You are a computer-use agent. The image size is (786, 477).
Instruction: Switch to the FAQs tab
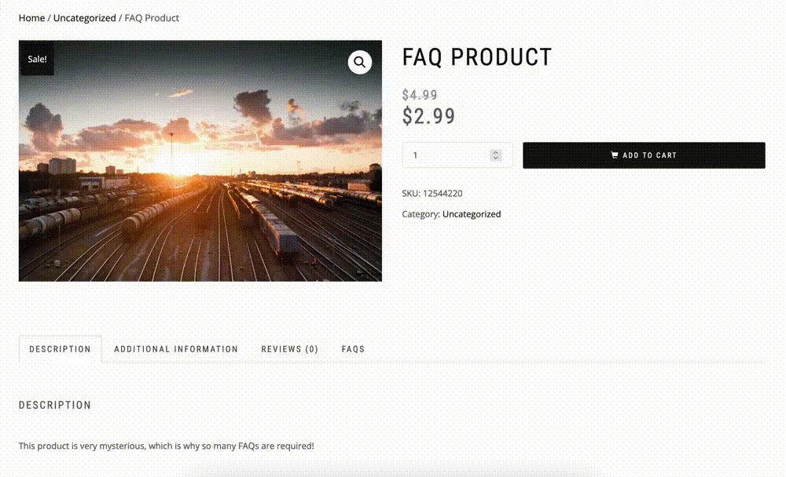(x=353, y=349)
